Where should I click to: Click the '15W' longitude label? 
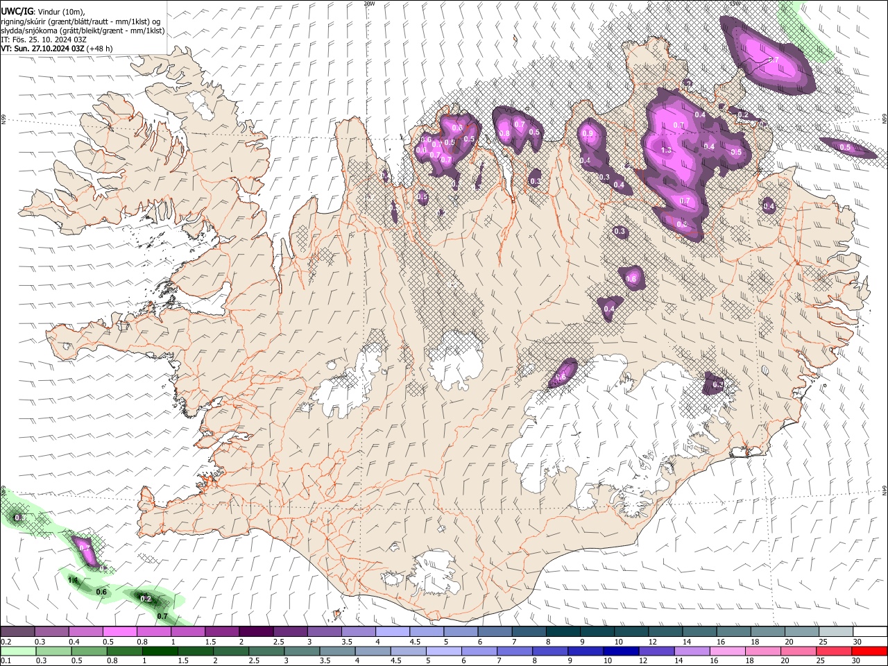(x=735, y=3)
